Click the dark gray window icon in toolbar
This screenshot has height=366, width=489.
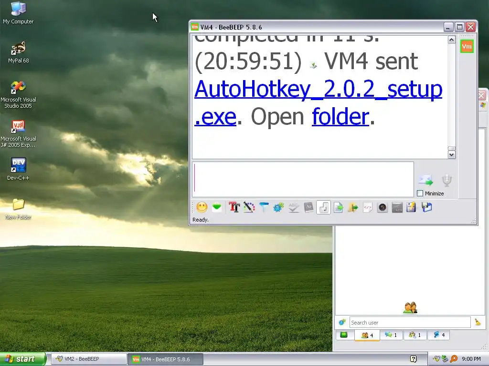[x=397, y=207]
